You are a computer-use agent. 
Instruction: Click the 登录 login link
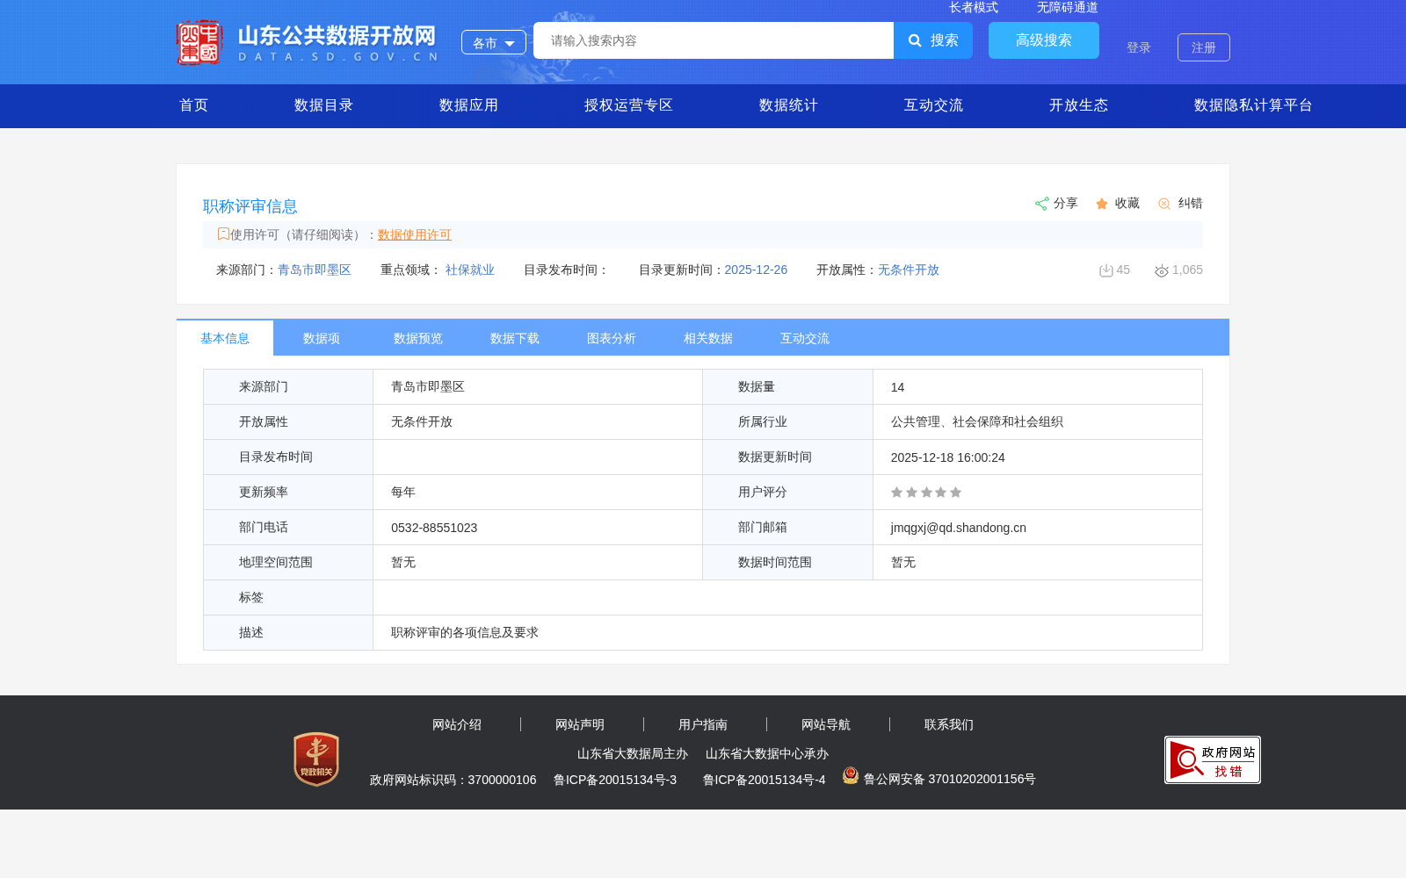1139,47
